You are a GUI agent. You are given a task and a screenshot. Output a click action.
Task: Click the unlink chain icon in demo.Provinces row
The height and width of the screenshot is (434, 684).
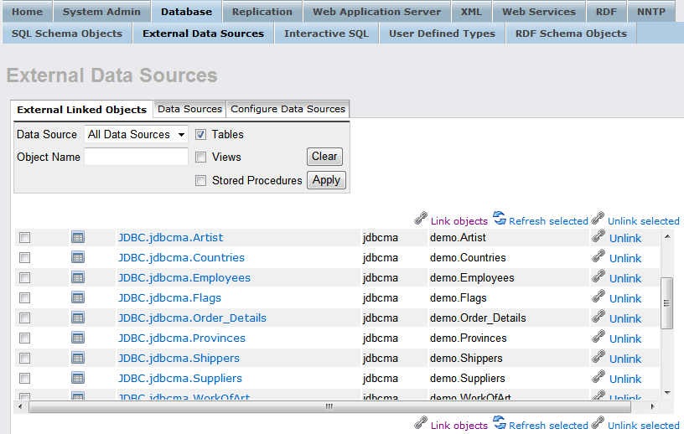click(x=598, y=338)
